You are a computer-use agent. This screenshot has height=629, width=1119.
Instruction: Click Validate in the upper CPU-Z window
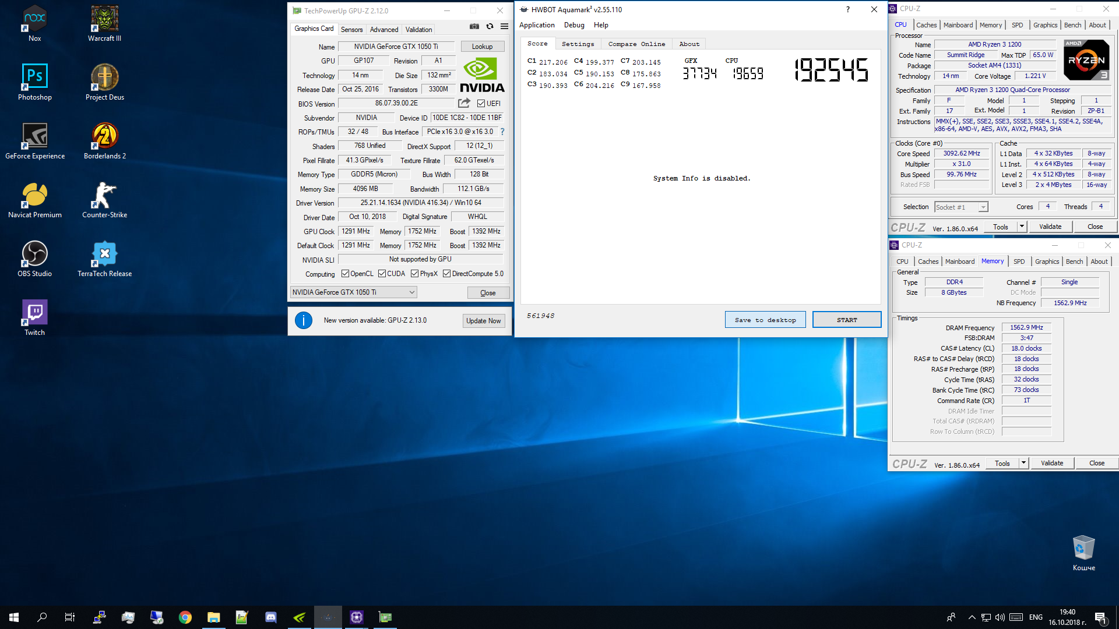tap(1050, 227)
